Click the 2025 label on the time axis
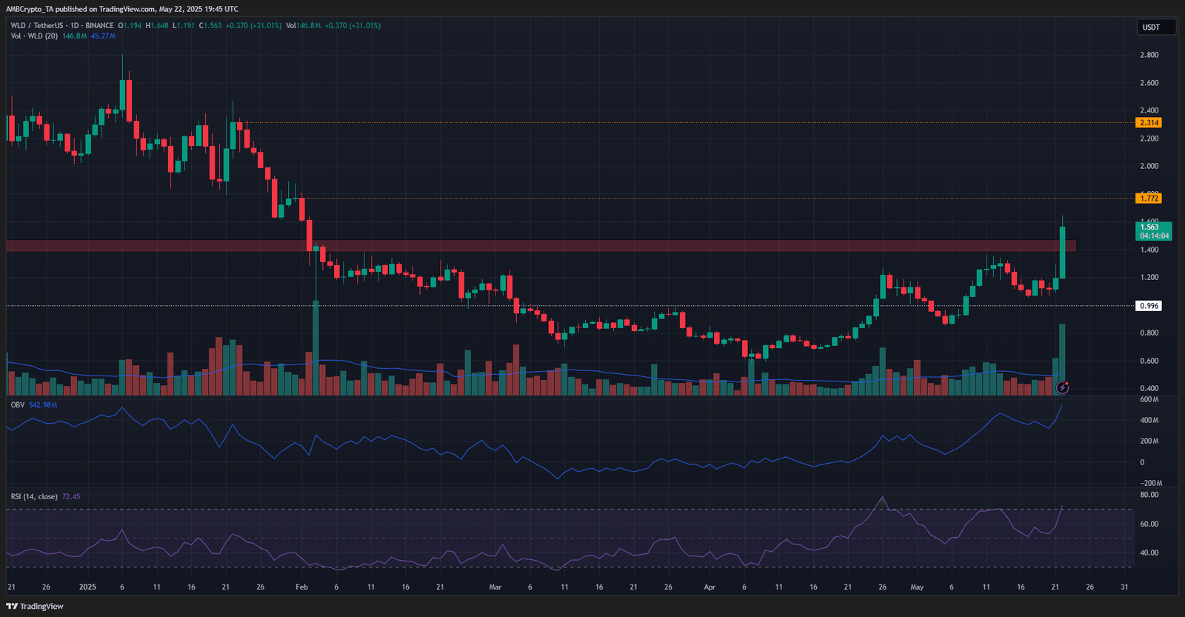Screen dimensions: 1185x617 coord(87,587)
